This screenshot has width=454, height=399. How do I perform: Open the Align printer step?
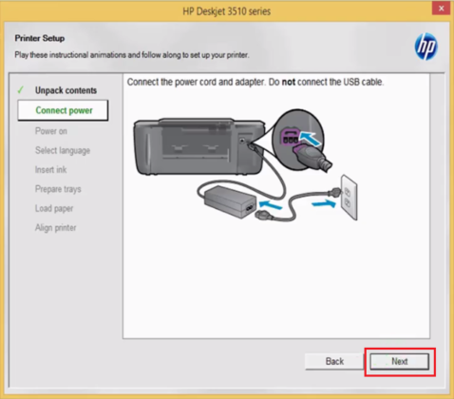click(x=56, y=228)
